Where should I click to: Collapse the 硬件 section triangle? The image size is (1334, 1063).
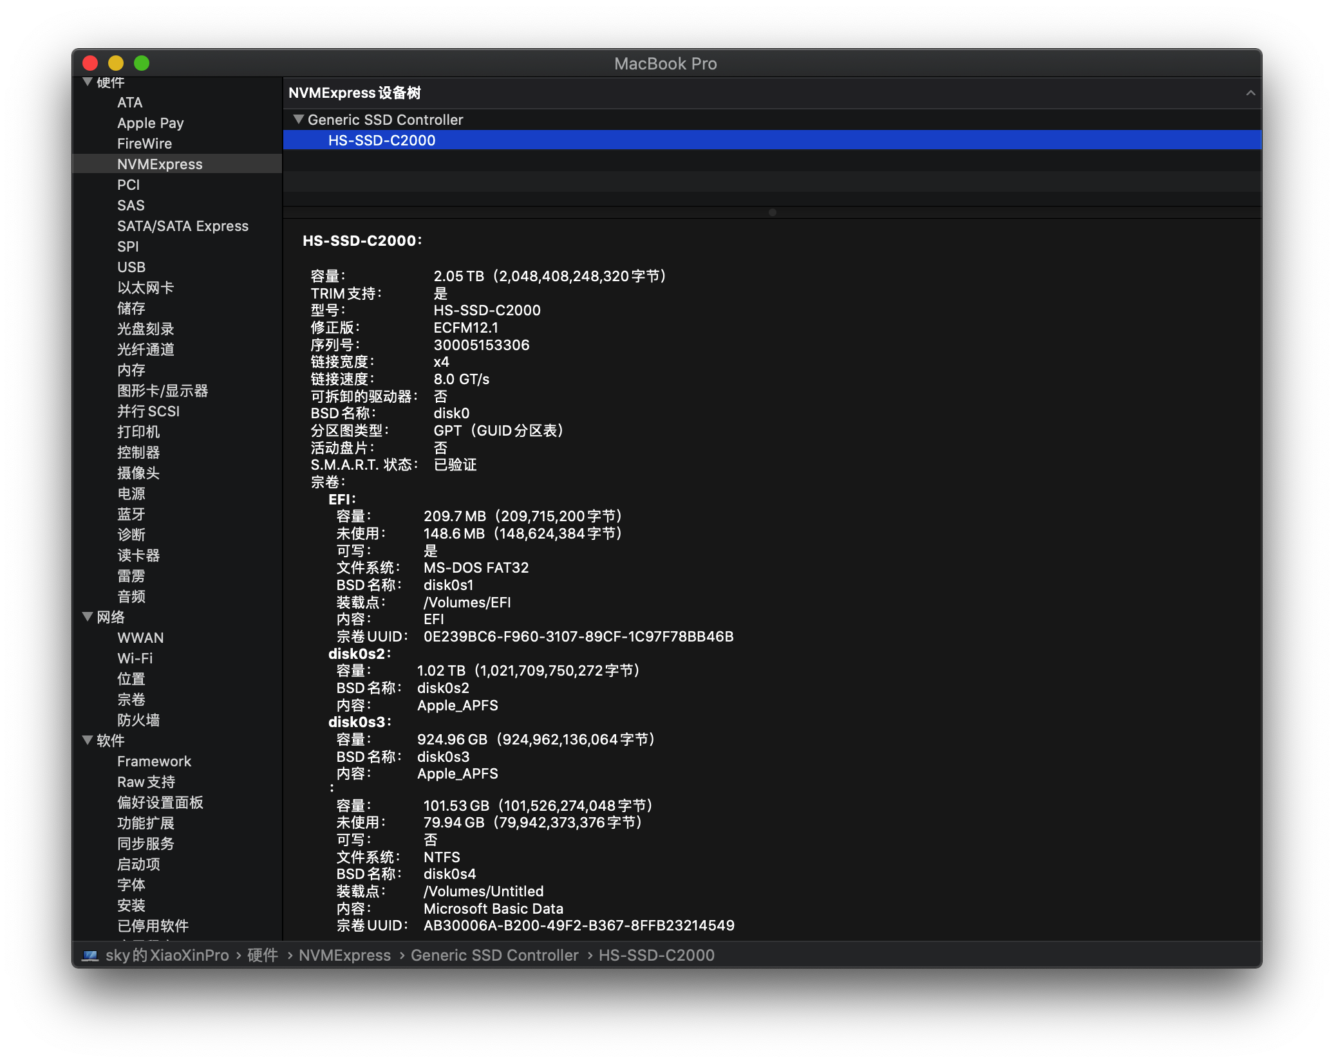coord(88,82)
